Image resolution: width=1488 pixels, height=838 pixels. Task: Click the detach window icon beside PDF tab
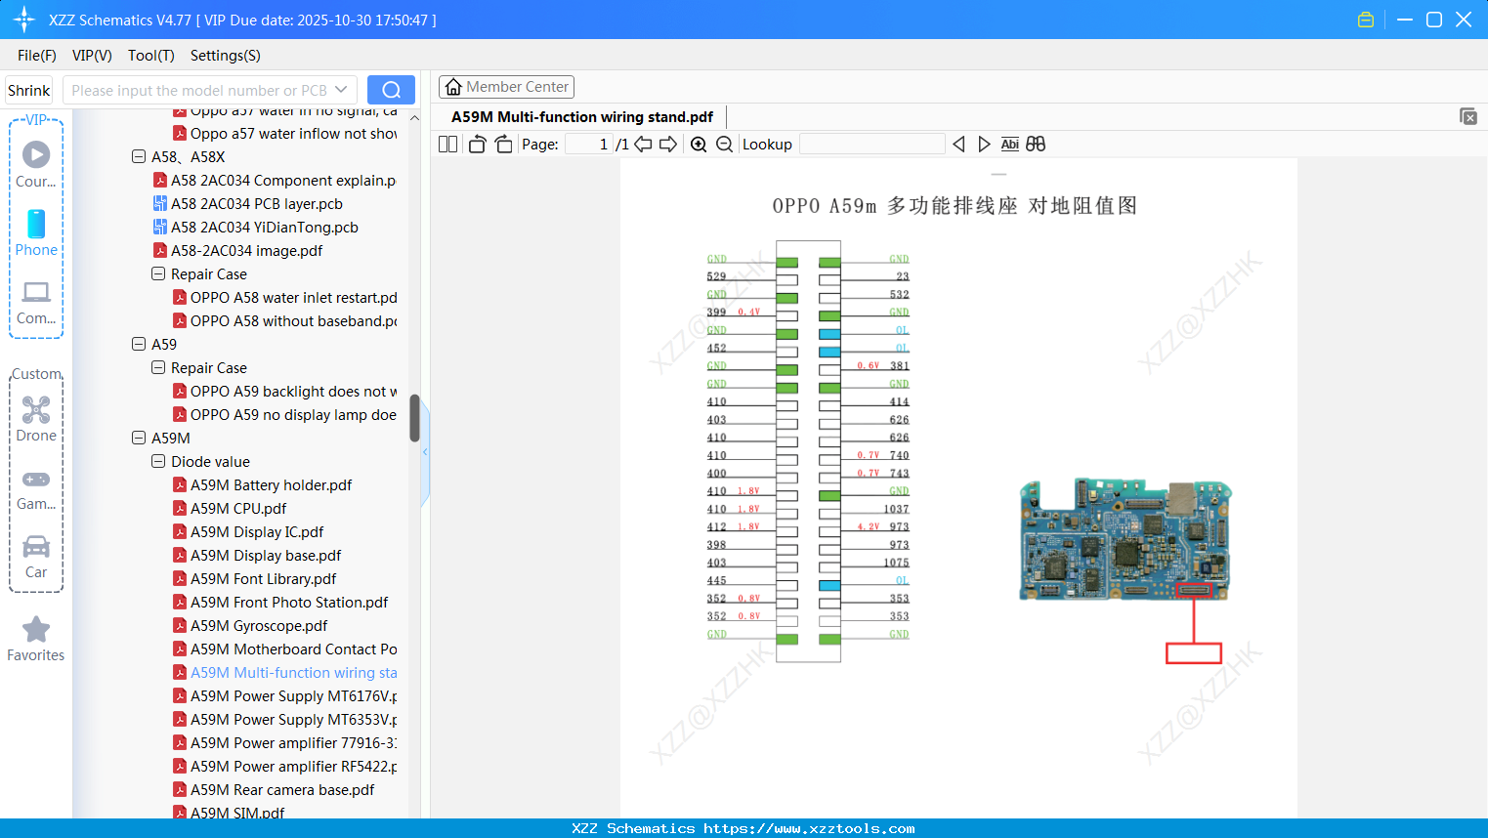point(1467,116)
